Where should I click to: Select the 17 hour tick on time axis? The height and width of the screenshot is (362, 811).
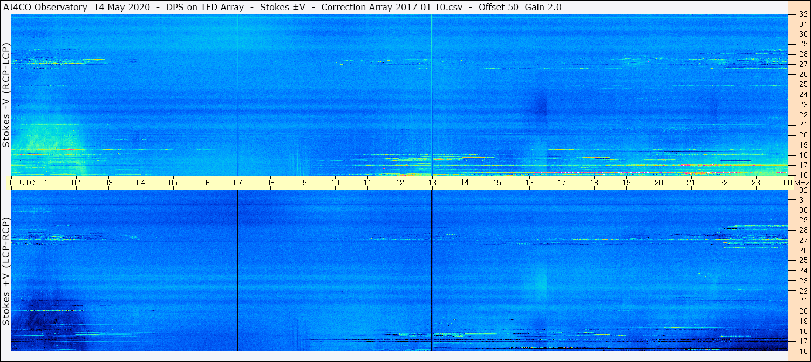562,183
